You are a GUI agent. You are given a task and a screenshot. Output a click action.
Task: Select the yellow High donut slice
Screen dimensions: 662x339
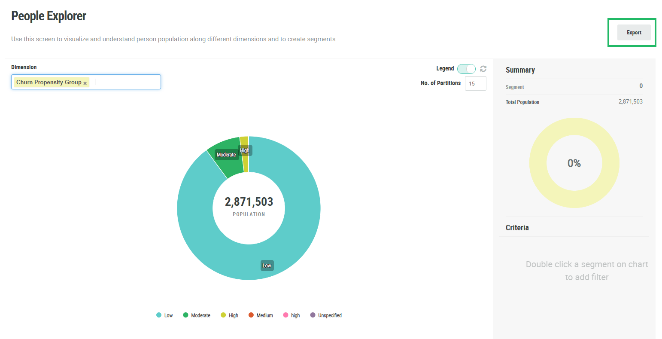click(245, 163)
